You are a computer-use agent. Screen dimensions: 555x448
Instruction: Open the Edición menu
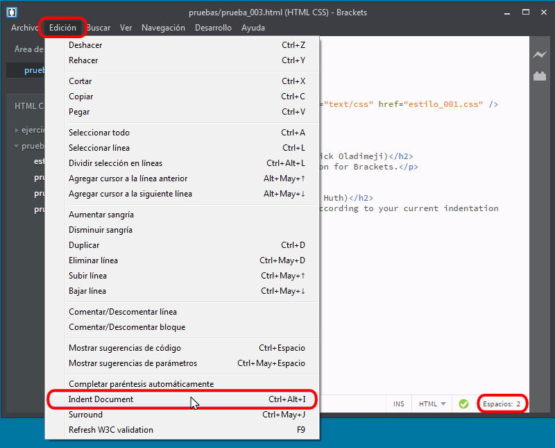tap(62, 28)
